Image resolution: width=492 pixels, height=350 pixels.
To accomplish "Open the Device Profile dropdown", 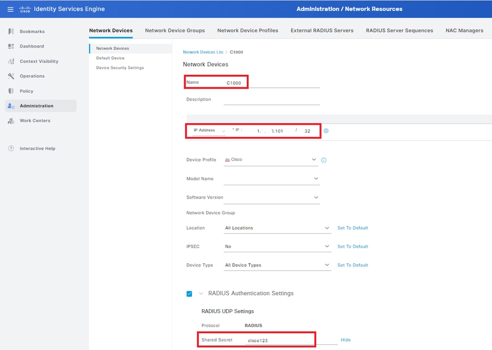I will pos(271,160).
